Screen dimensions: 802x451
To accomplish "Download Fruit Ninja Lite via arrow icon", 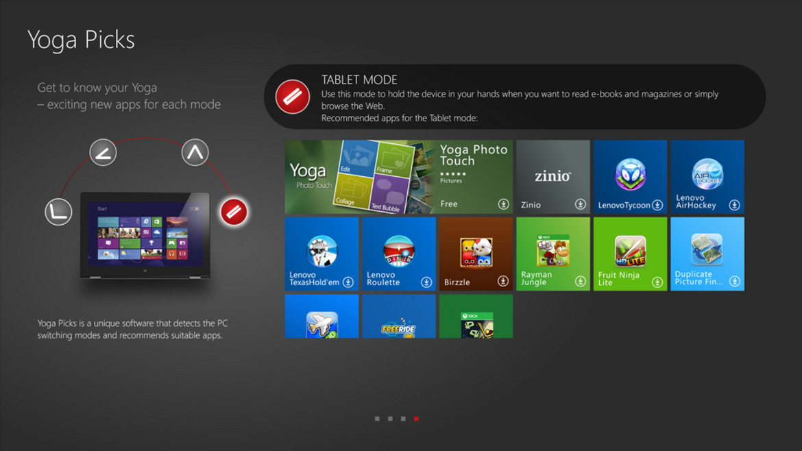I will (x=657, y=282).
